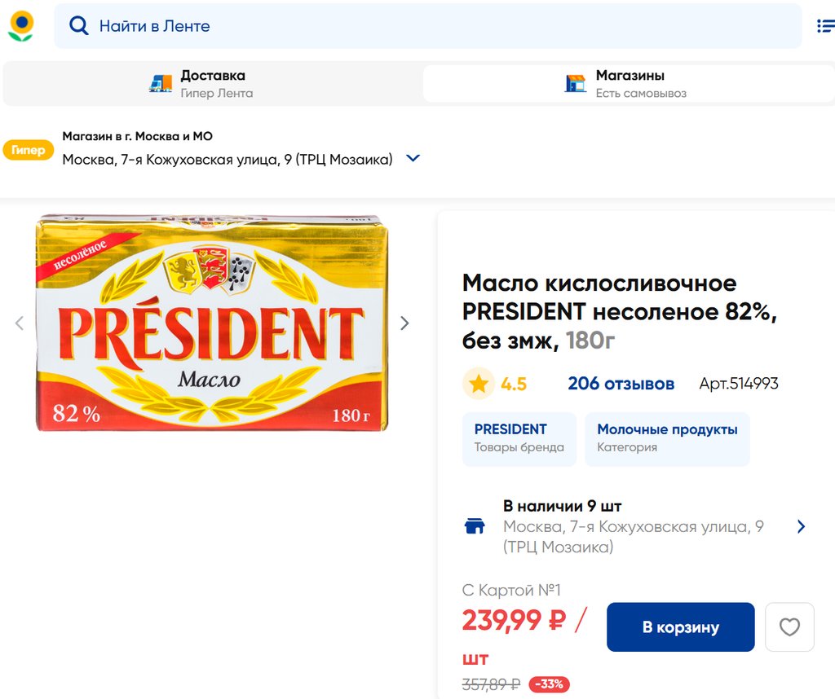Click the delivery truck icon

coord(161,83)
